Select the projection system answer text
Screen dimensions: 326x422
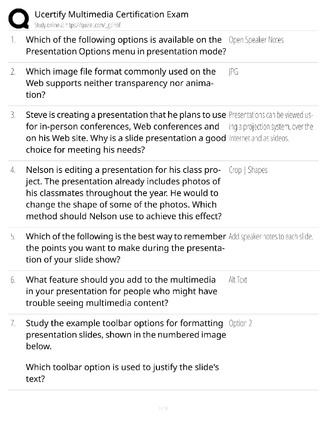coord(271,127)
